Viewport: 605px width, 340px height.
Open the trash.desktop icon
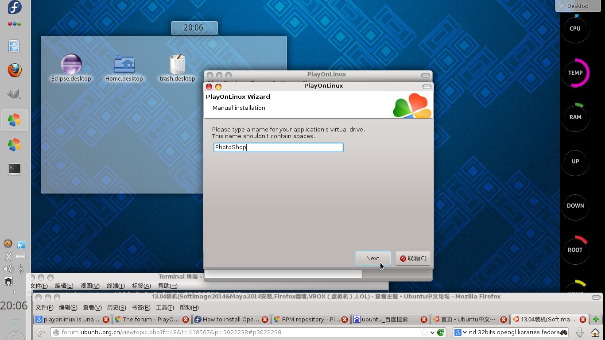177,68
